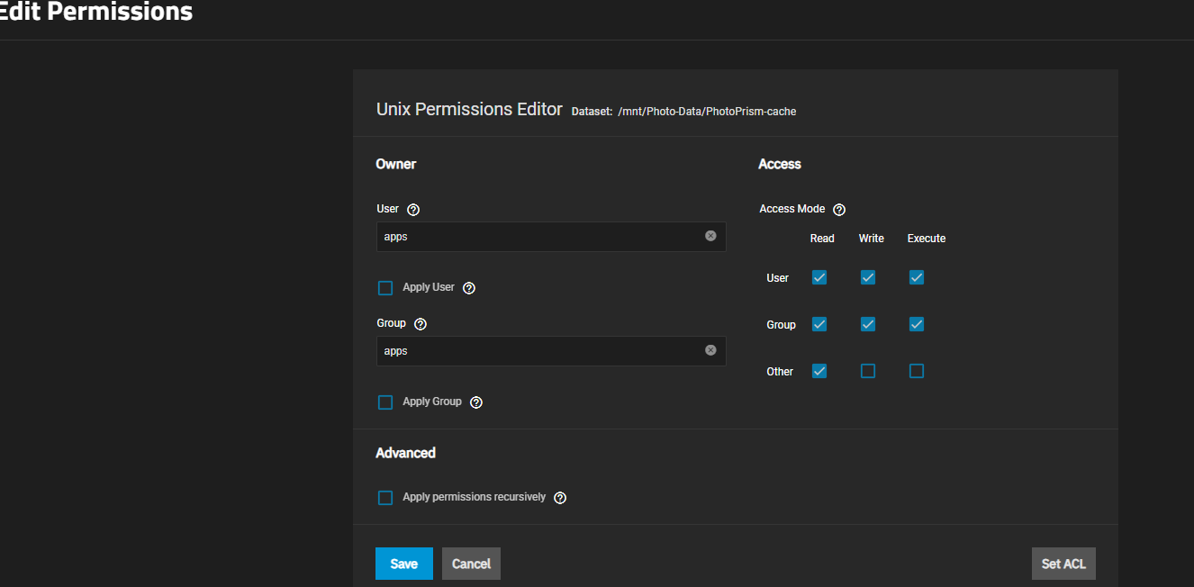Image resolution: width=1194 pixels, height=587 pixels.
Task: Disable Write permission for Group
Action: [868, 324]
